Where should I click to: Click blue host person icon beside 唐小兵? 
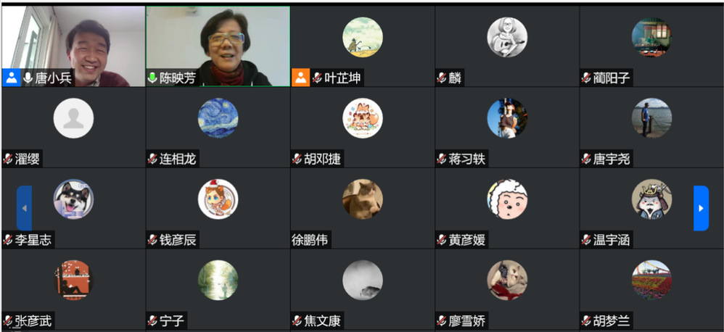tap(11, 78)
